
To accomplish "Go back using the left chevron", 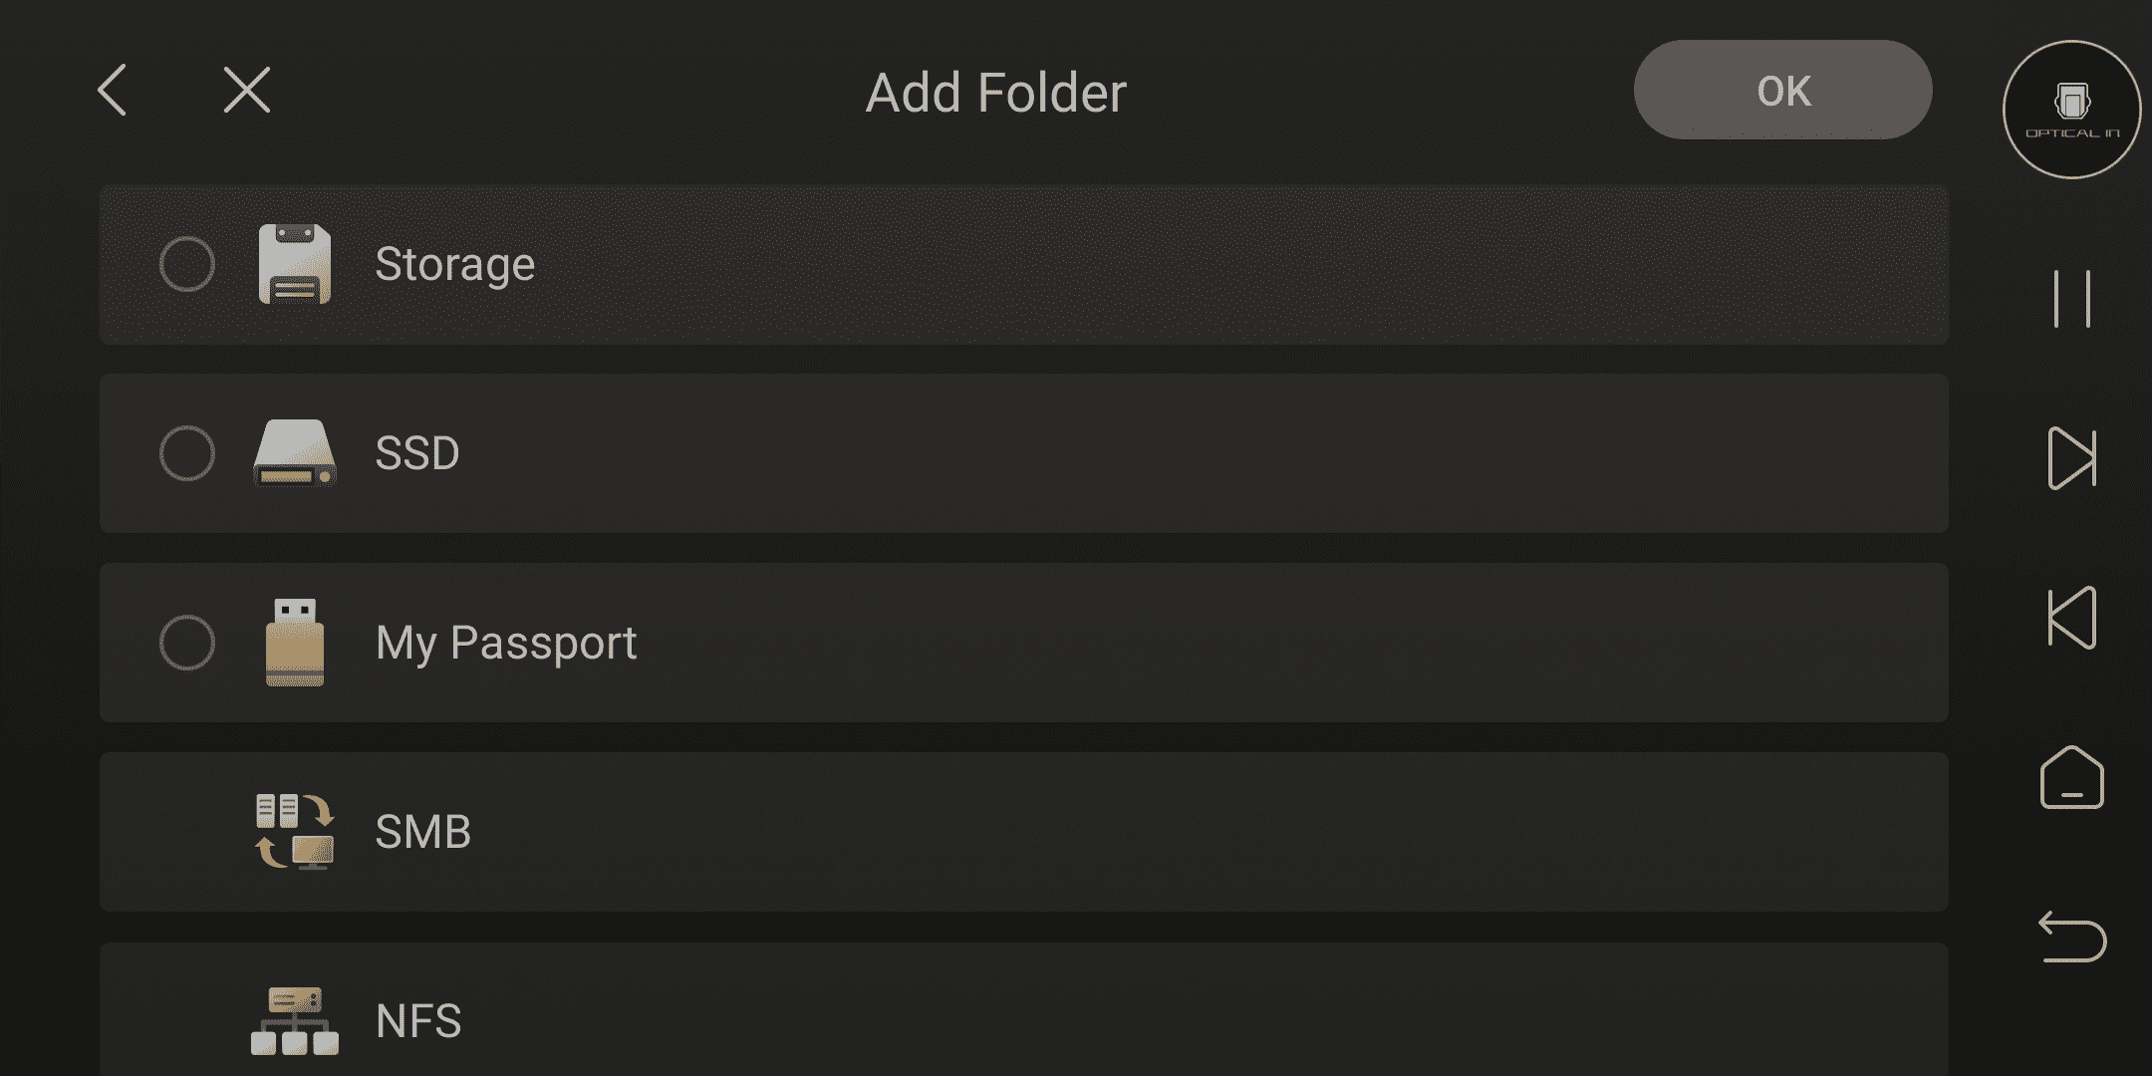I will point(112,91).
